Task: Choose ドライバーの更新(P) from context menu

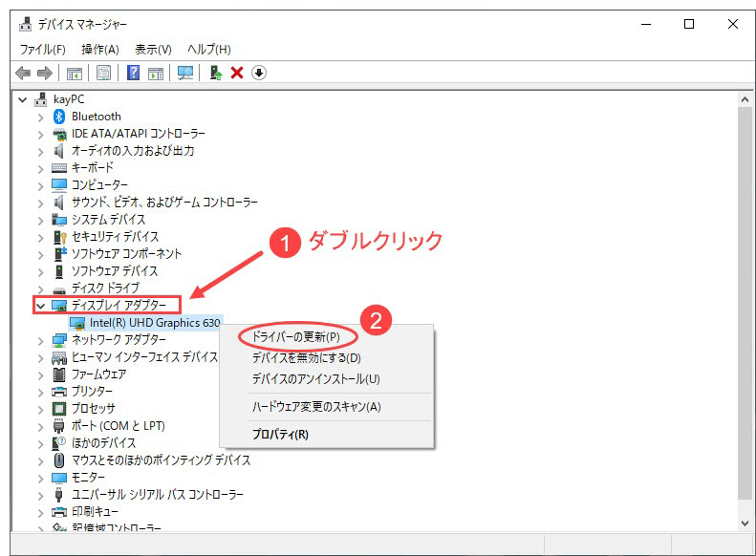Action: (x=296, y=337)
